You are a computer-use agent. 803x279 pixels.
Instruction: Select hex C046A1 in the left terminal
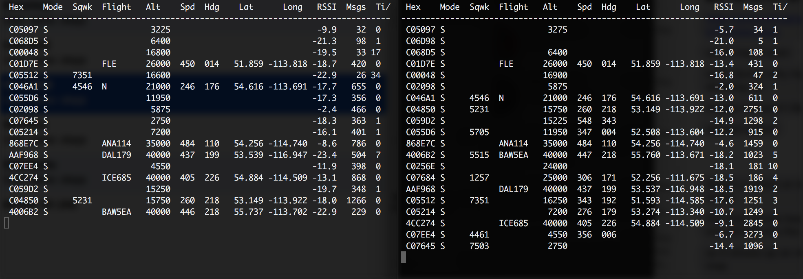coord(24,87)
